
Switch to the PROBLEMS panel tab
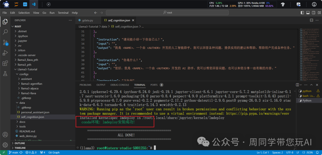point(86,85)
